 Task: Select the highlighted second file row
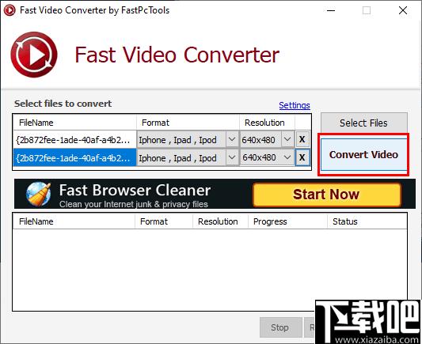(74, 157)
